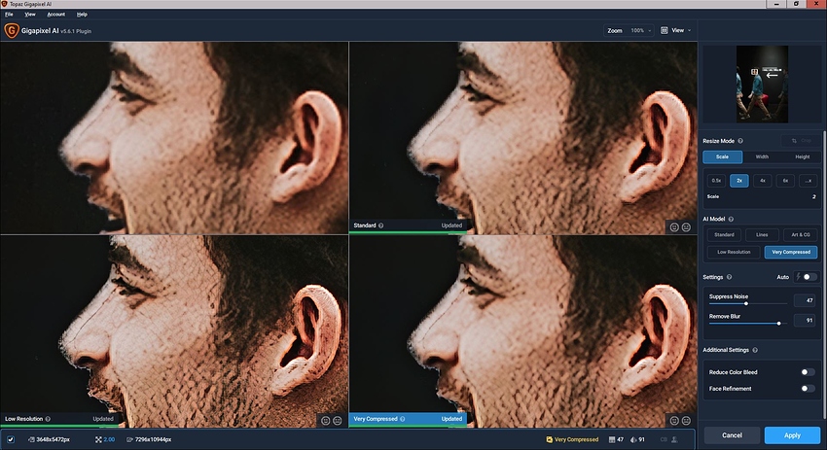
Task: Expand the View dropdown menu
Action: 675,30
